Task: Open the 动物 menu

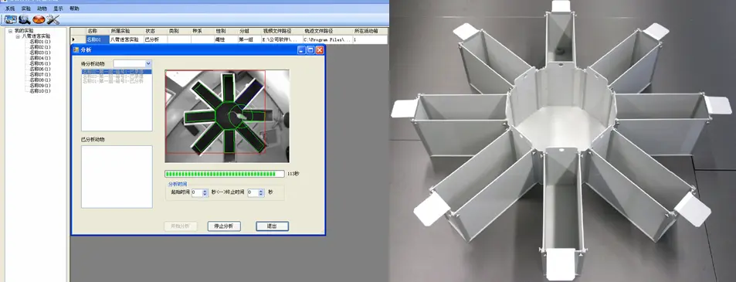Action: pos(42,8)
